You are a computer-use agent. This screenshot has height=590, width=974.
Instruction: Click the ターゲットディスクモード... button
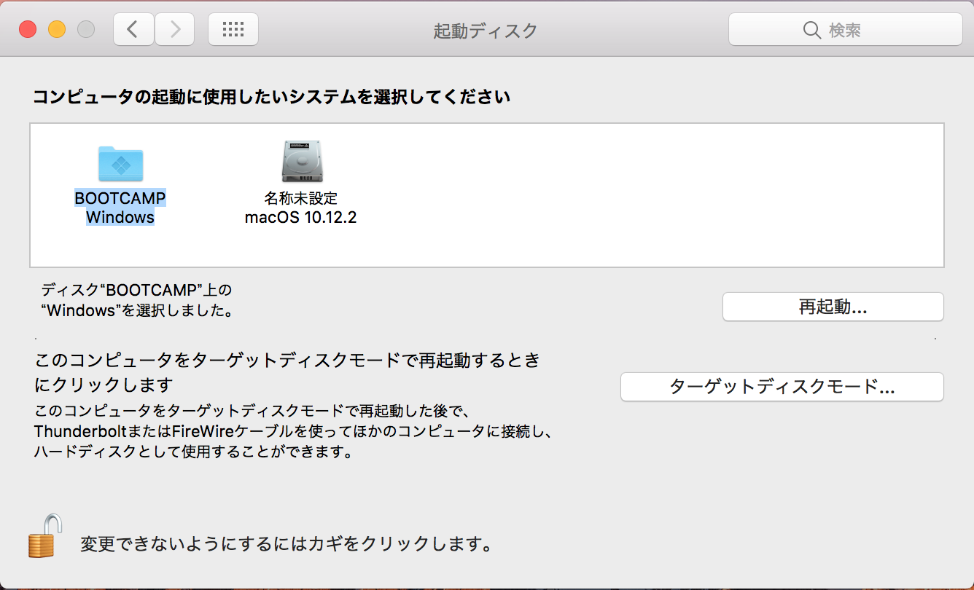782,387
